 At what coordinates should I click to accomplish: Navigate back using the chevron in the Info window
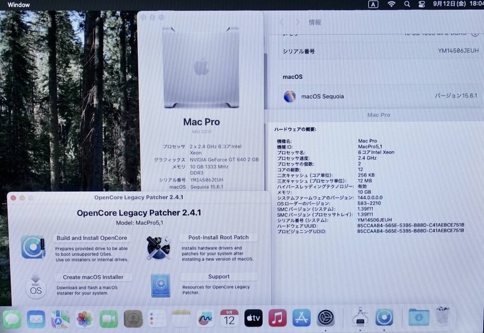pyautogui.click(x=281, y=23)
